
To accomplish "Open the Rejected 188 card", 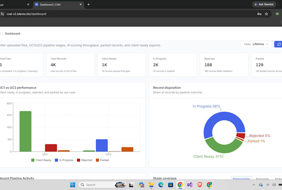I will pos(224,65).
